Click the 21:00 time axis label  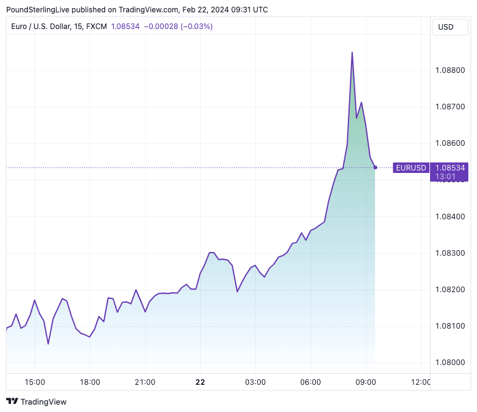click(145, 382)
